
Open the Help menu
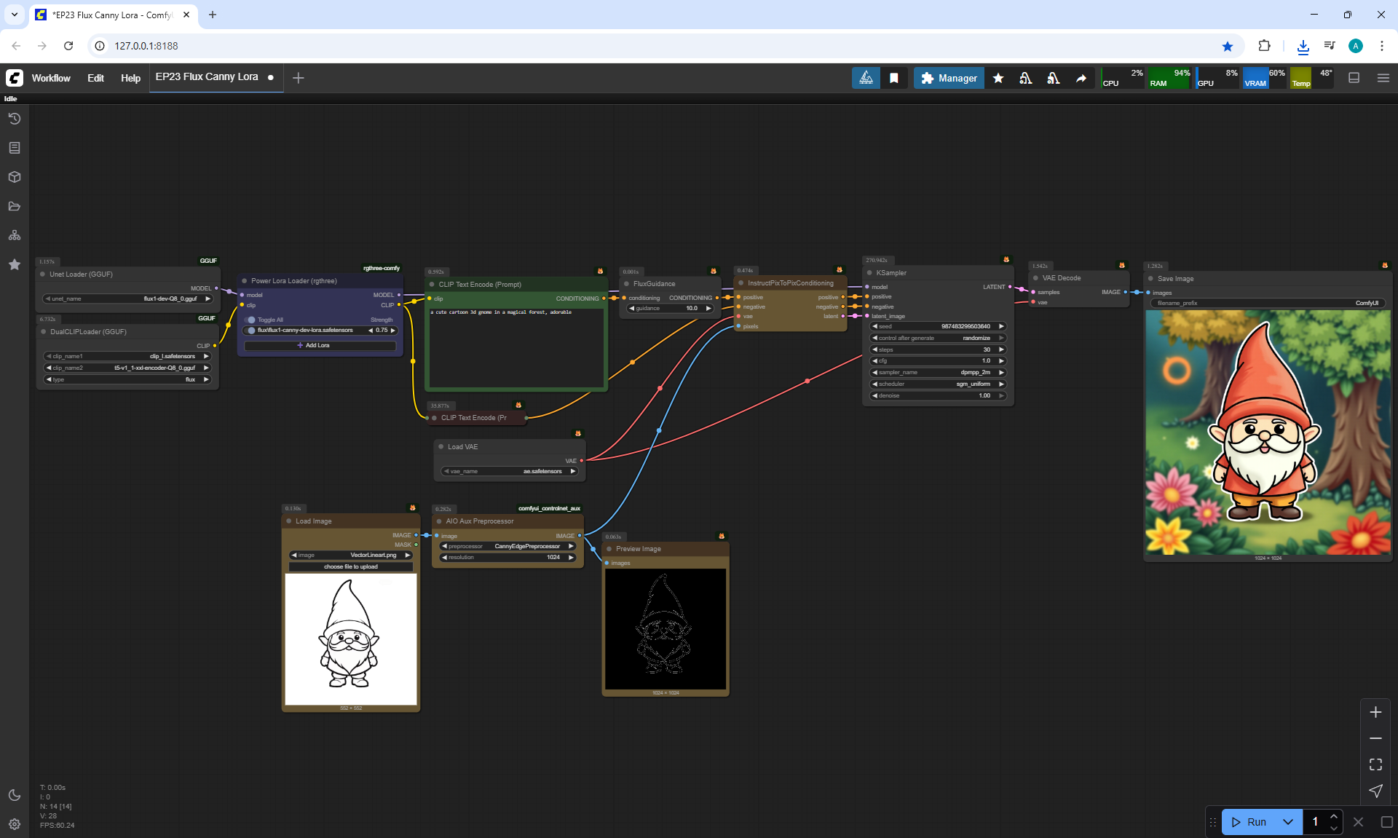[x=130, y=78]
